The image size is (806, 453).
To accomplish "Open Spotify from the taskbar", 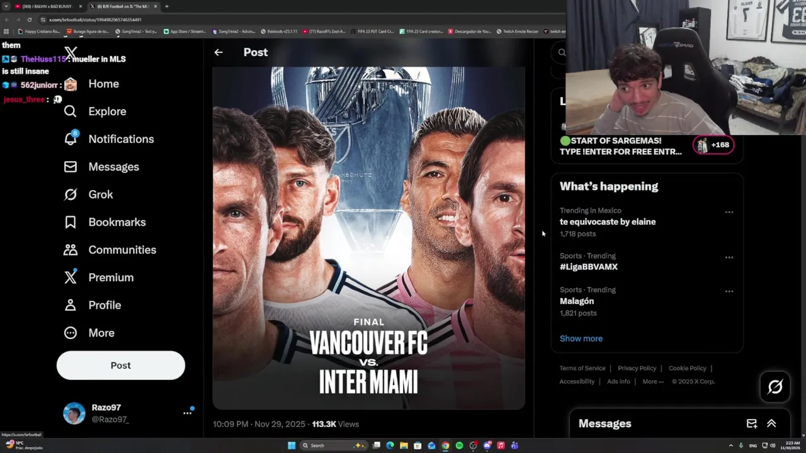I will click(459, 445).
